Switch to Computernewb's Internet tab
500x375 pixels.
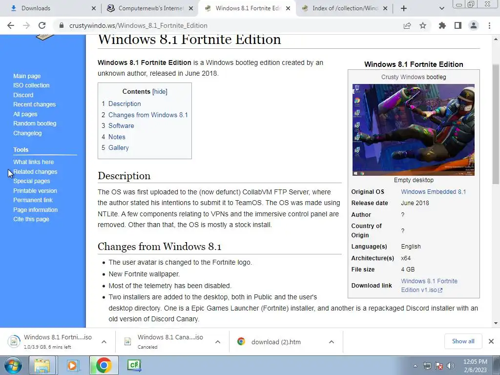pyautogui.click(x=151, y=8)
